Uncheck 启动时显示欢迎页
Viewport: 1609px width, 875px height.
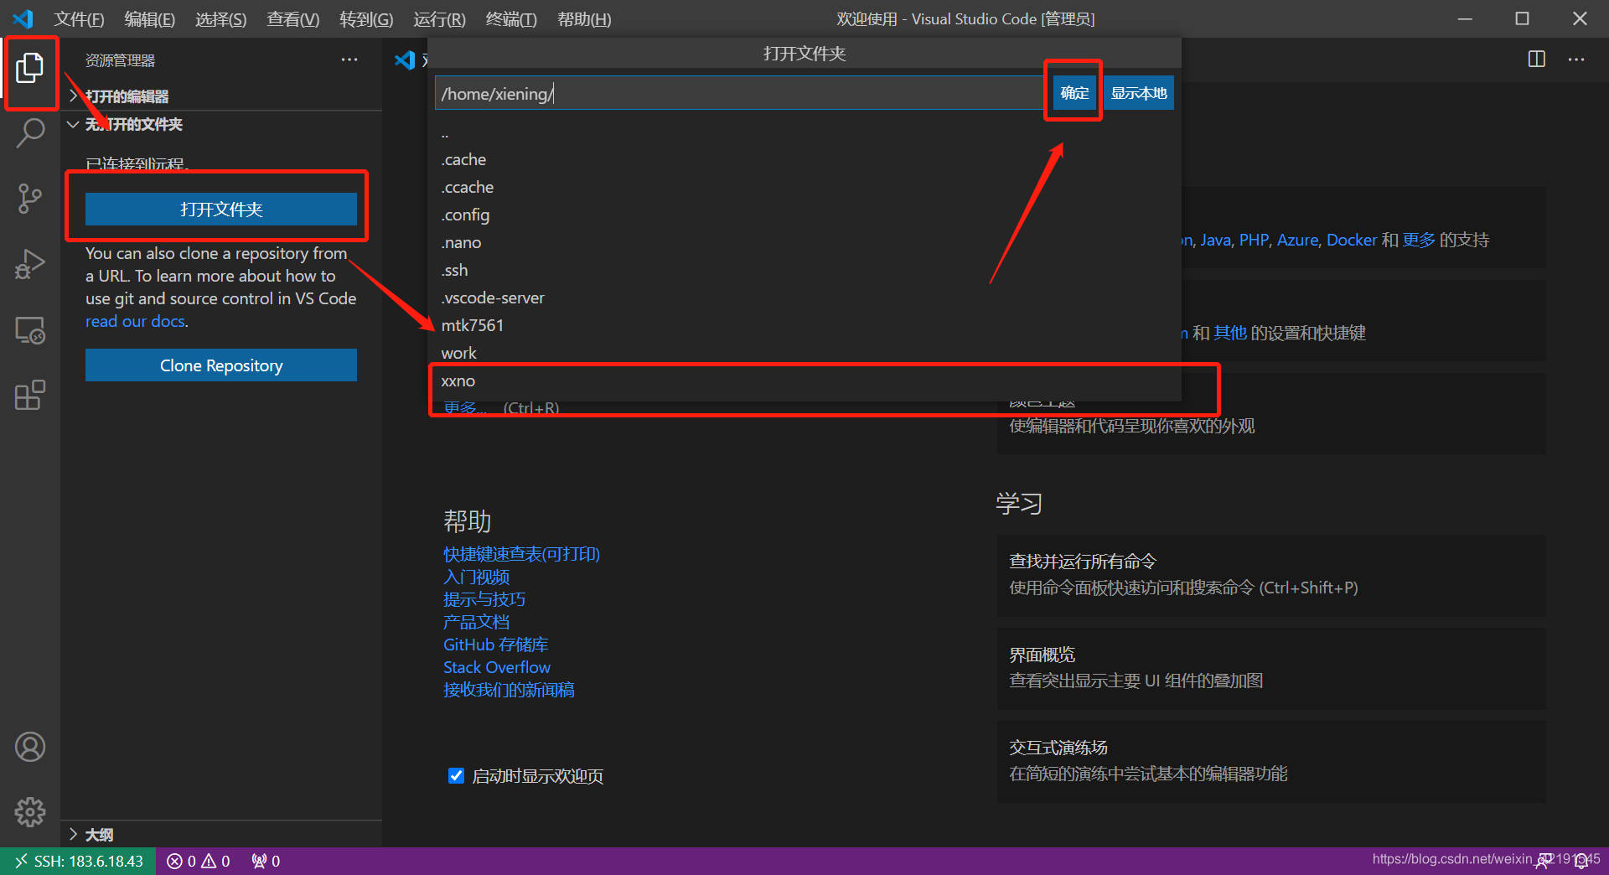[x=456, y=775]
